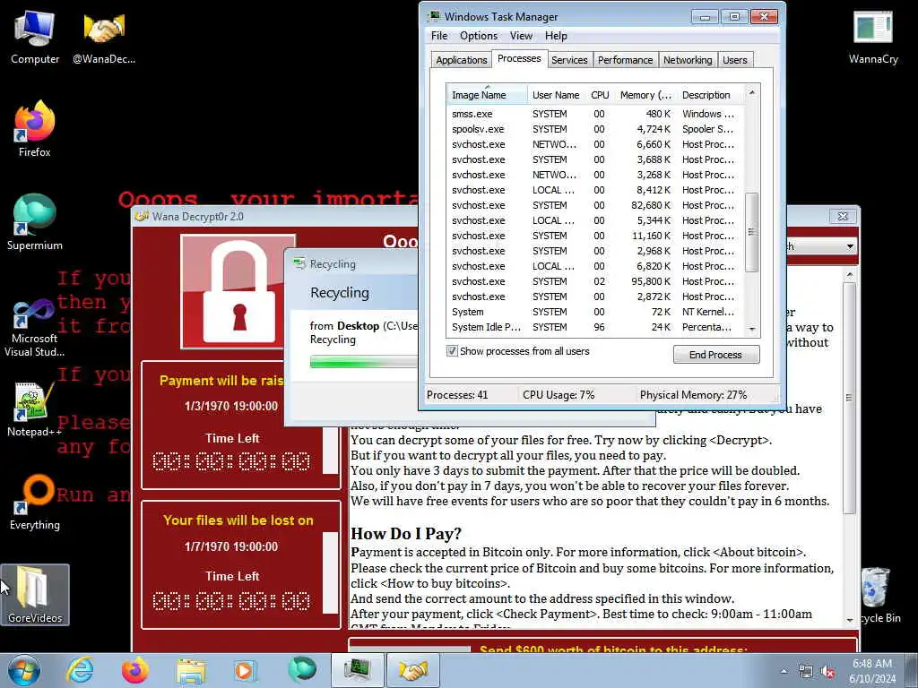Open Task Manager Help menu
This screenshot has height=688, width=918.
[556, 36]
